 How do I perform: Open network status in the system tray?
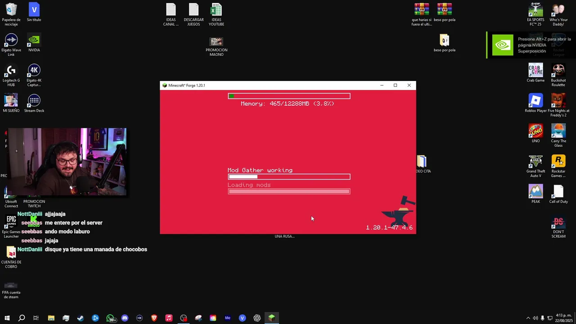[550, 318]
